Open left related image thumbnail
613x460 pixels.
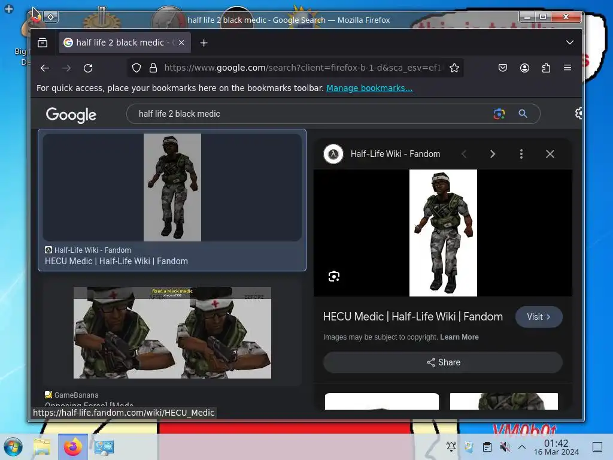(381, 401)
